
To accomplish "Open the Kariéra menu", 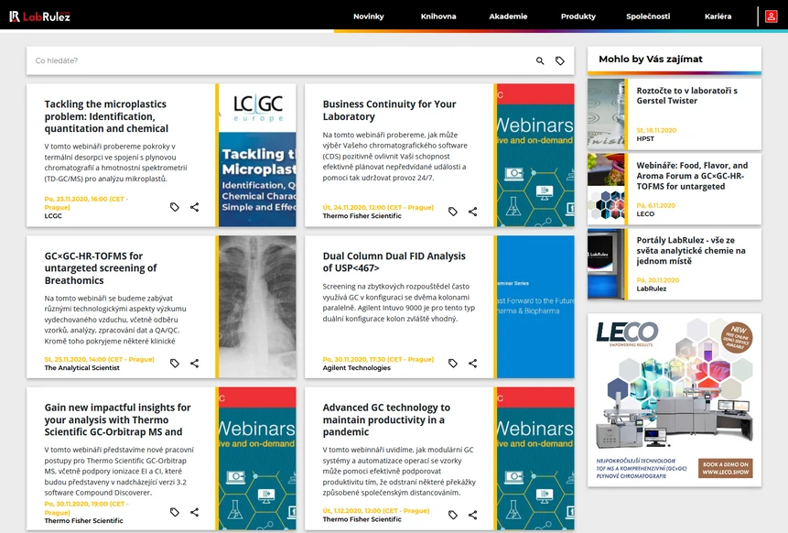I will [718, 16].
